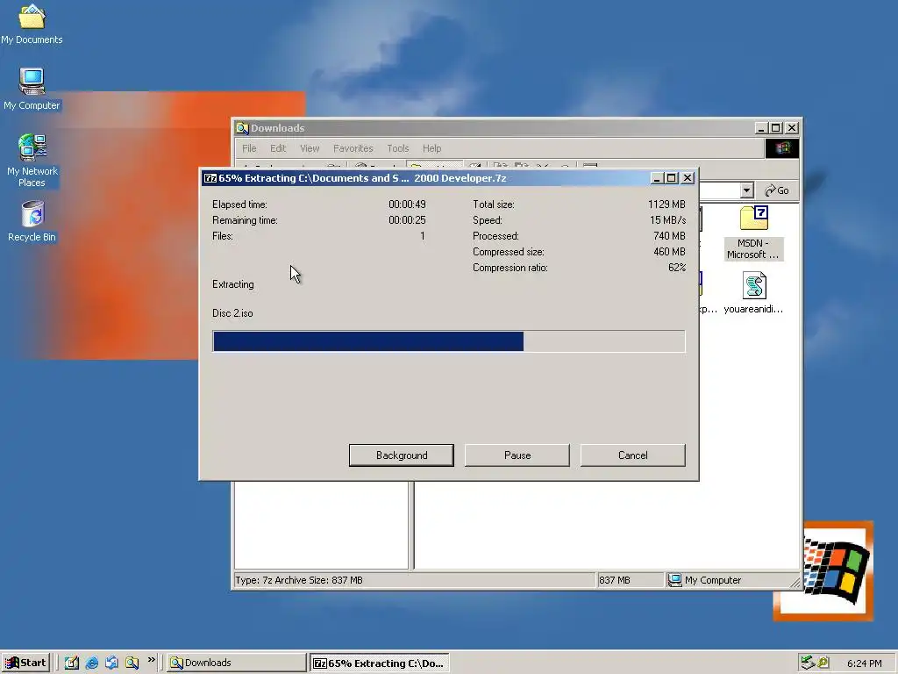This screenshot has width=898, height=674.
Task: Click the total size value 1129 MB
Action: (666, 204)
